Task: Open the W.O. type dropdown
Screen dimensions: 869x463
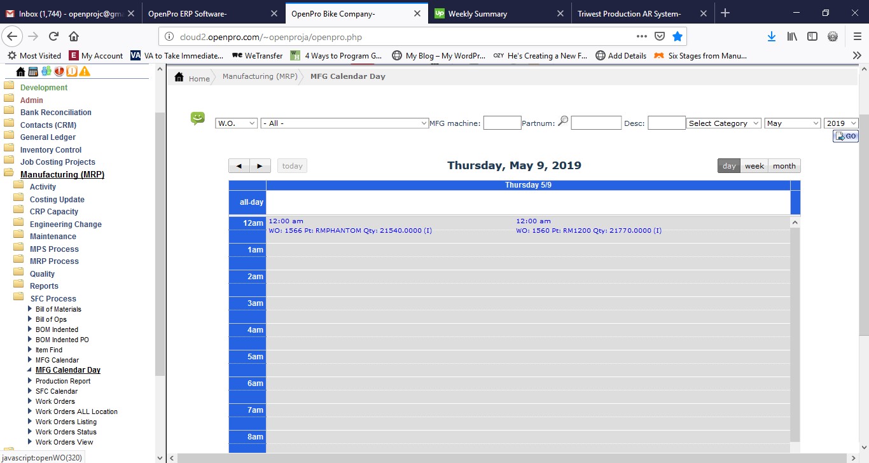Action: pos(237,123)
